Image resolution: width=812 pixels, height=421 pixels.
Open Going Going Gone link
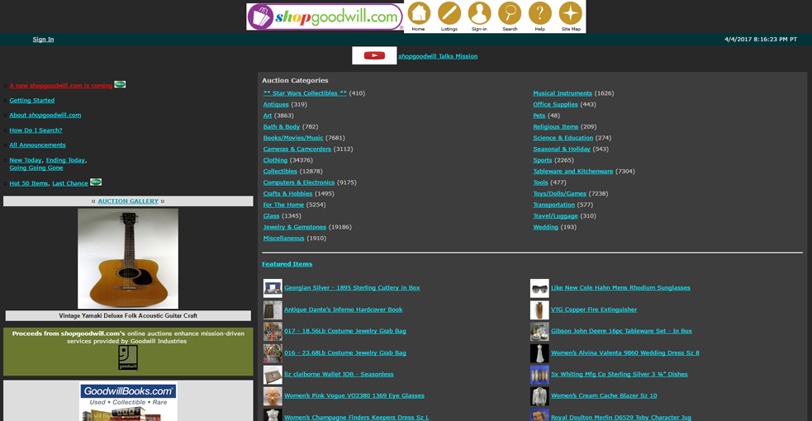coord(36,168)
